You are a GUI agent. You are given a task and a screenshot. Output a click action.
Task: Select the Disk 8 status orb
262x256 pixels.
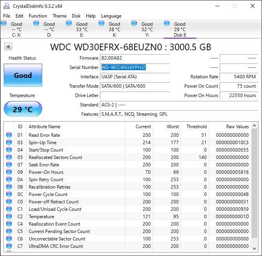coord(167,23)
